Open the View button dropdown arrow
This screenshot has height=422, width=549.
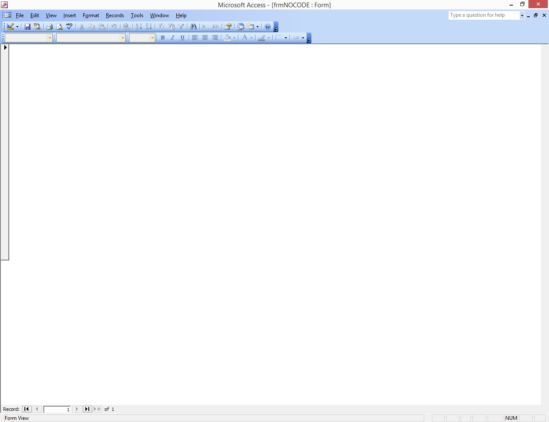click(17, 27)
